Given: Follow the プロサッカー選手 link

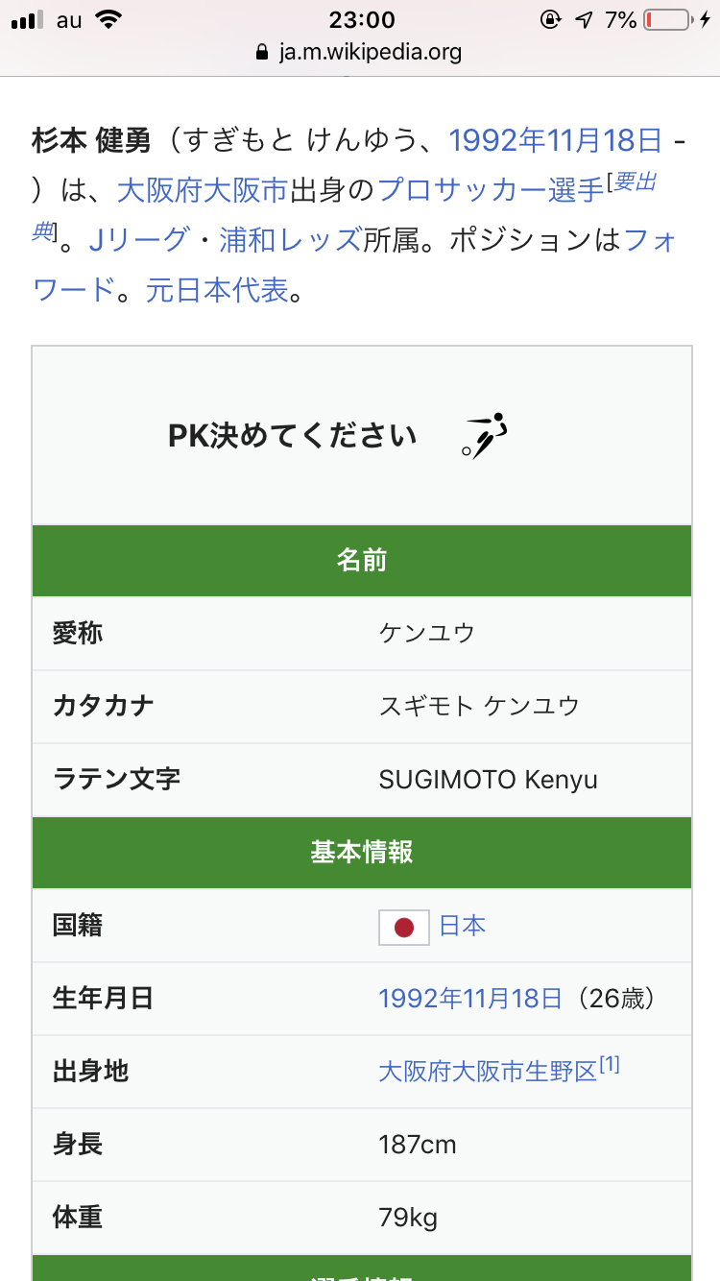Looking at the screenshot, I should 491,190.
